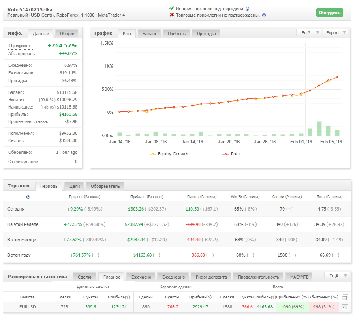Click the 2929.47 short trades profit cell
The image size is (355, 317).
coord(200,307)
